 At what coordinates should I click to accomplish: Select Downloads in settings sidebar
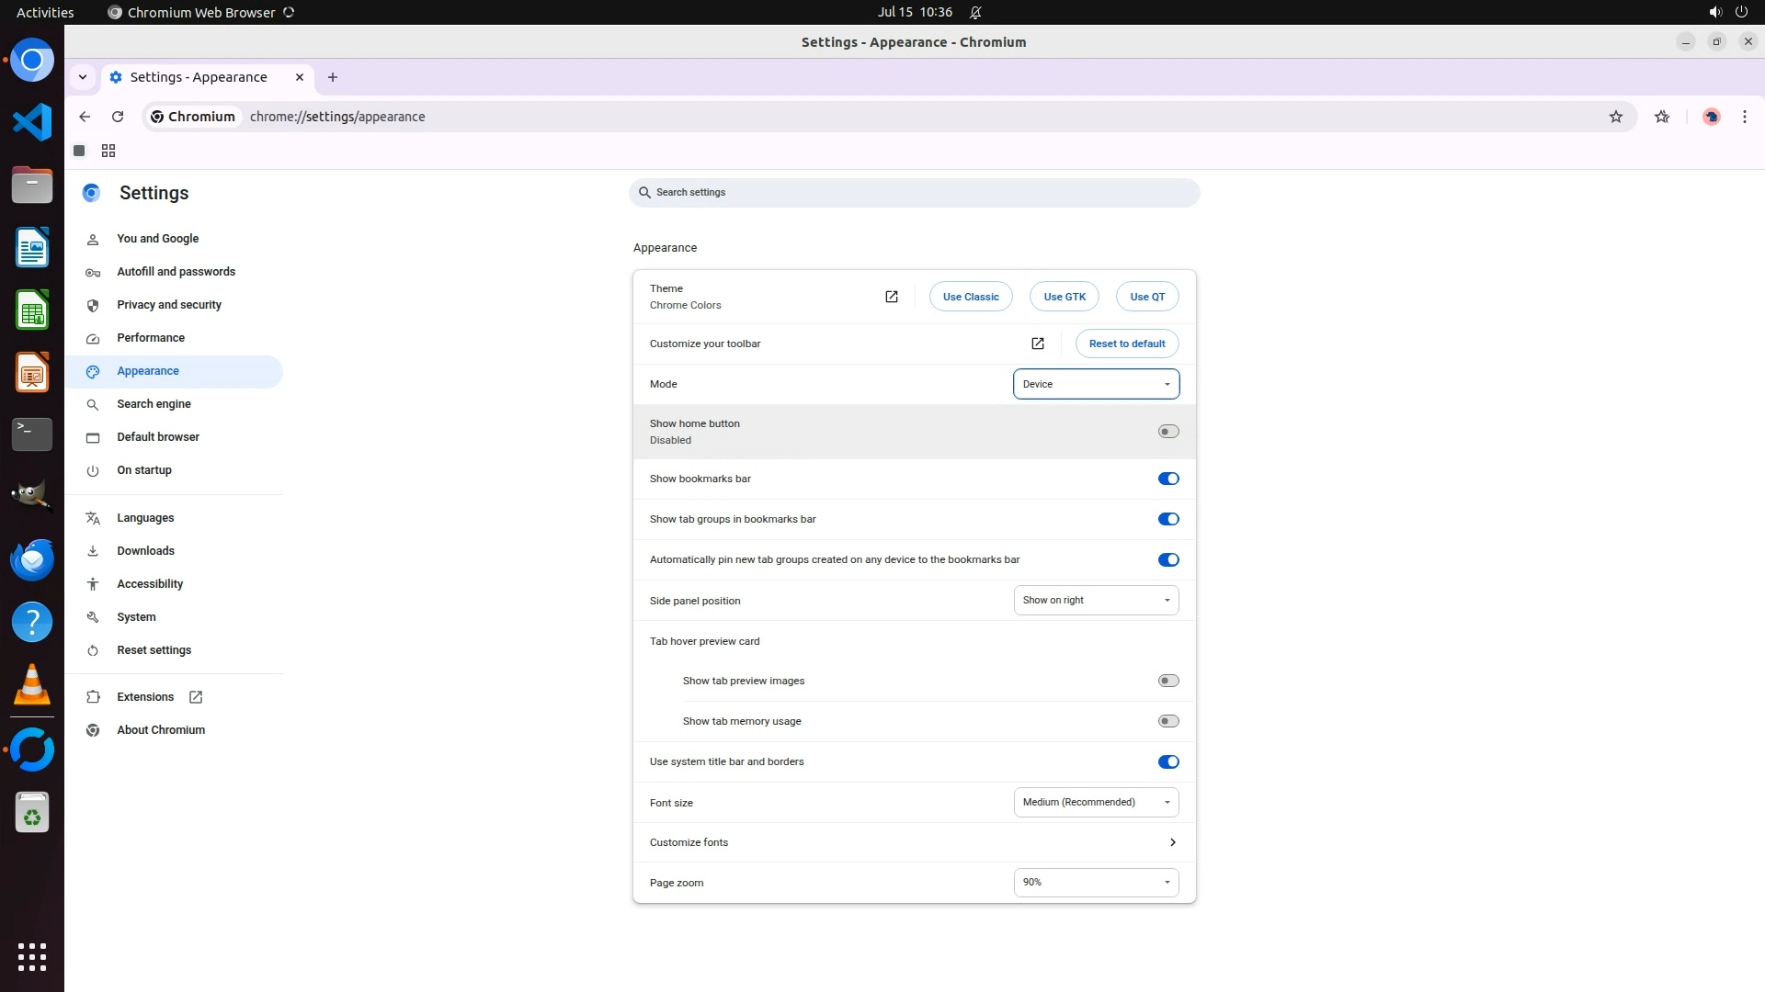tap(145, 551)
